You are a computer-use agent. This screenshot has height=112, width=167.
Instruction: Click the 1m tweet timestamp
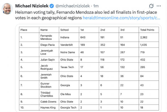(x=96, y=6)
